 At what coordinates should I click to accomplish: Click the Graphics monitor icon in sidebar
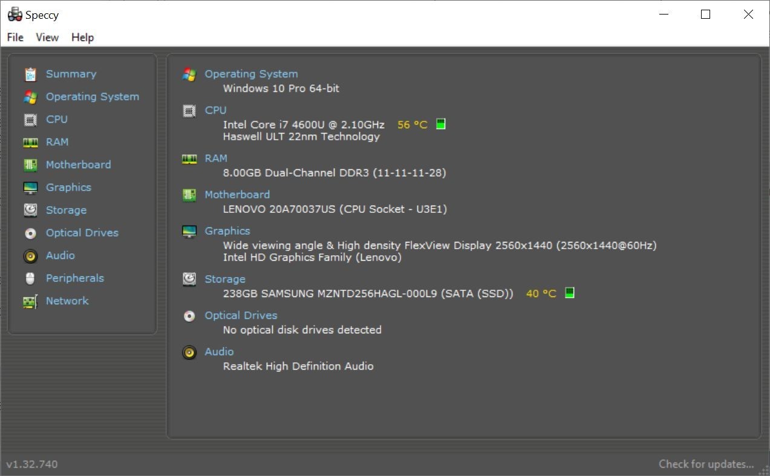click(30, 187)
